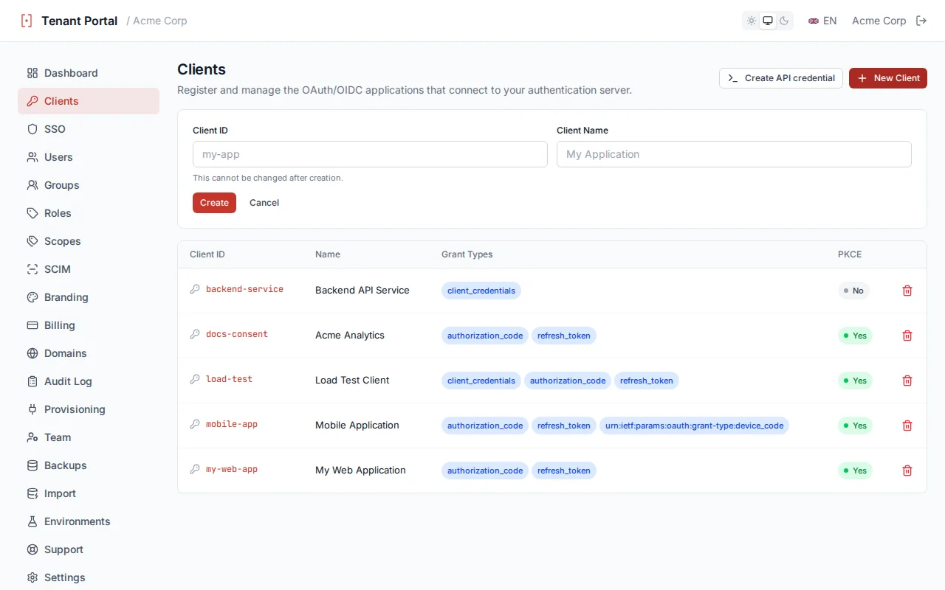945x590 pixels.
Task: Click the Tenant Portal logo icon
Action: 27,21
